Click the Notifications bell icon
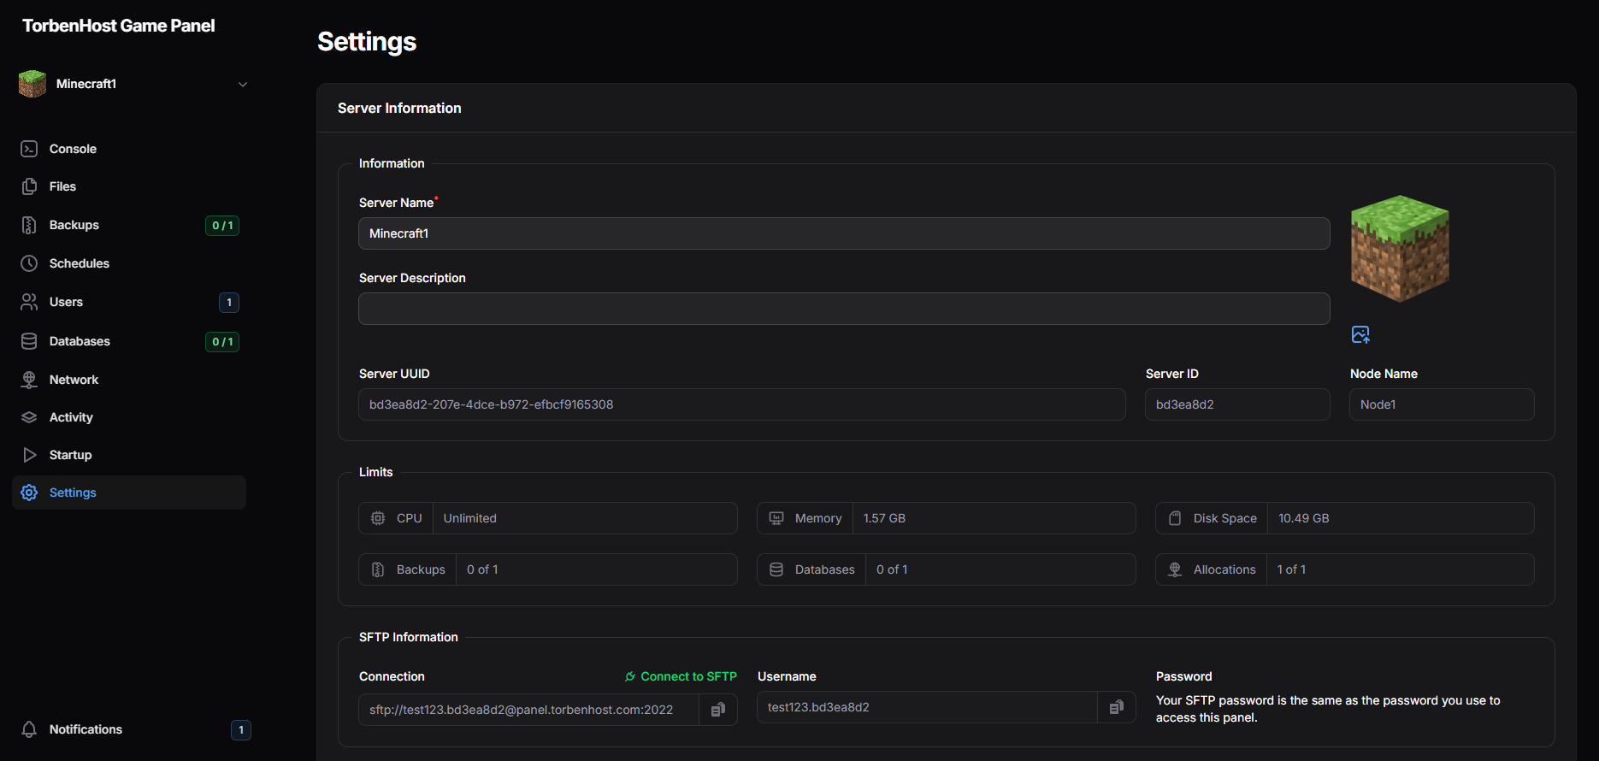1599x761 pixels. click(x=29, y=729)
